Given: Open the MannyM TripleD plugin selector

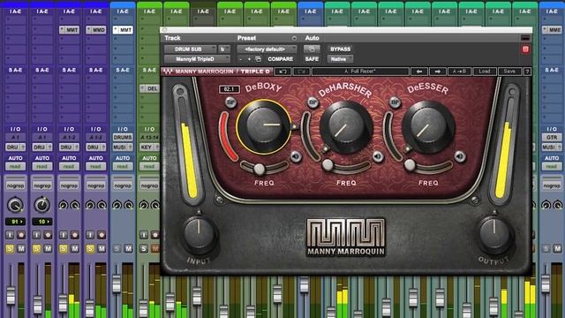Looking at the screenshot, I should (x=197, y=59).
